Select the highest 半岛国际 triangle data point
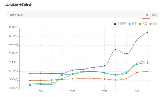162x97 pixels. point(148,32)
